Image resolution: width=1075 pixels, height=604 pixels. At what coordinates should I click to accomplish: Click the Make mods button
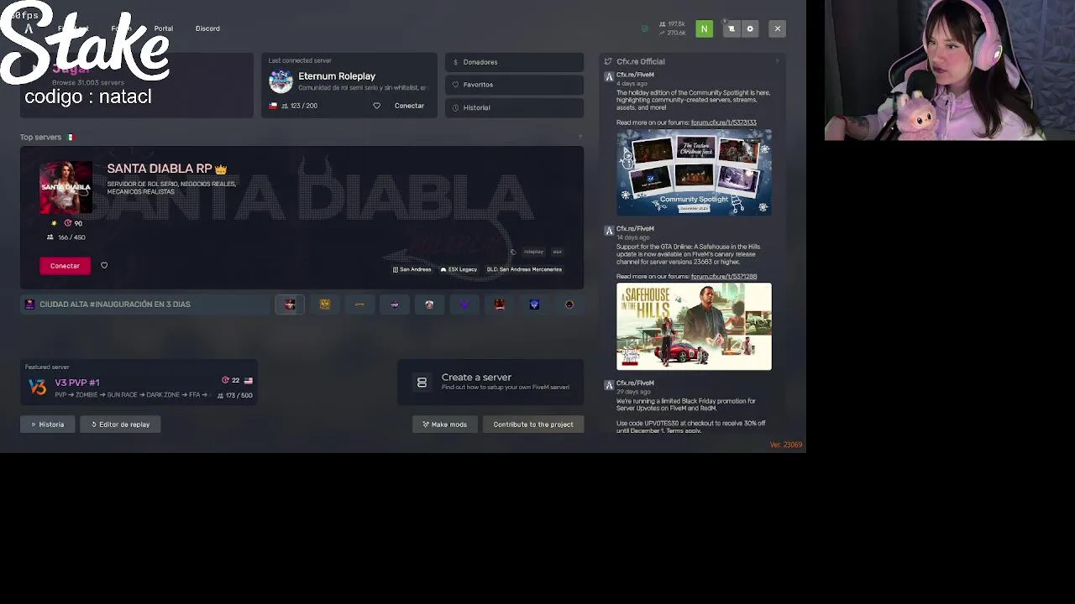(x=445, y=424)
